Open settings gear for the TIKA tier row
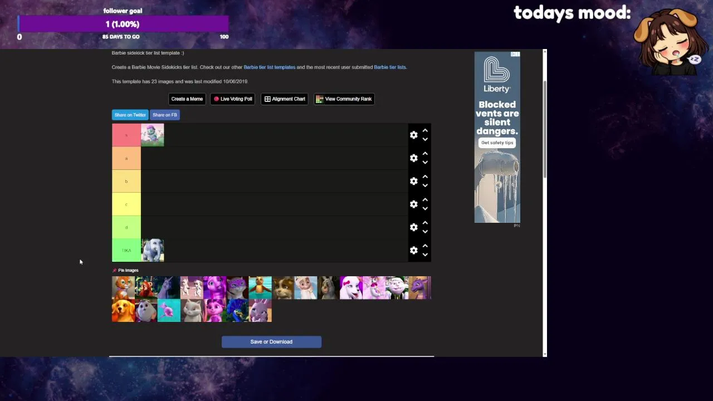Screen dimensions: 713x401 (413, 251)
